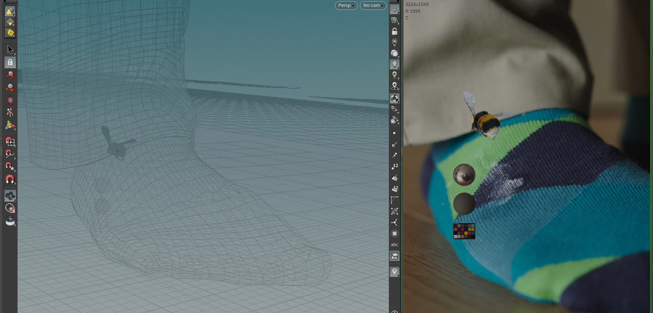The image size is (653, 313).
Task: Select High Quality Lighting with Shadows bulb
Action: pos(394,86)
